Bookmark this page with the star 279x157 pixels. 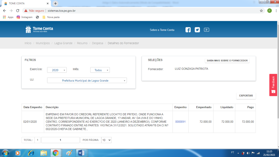coord(261,11)
